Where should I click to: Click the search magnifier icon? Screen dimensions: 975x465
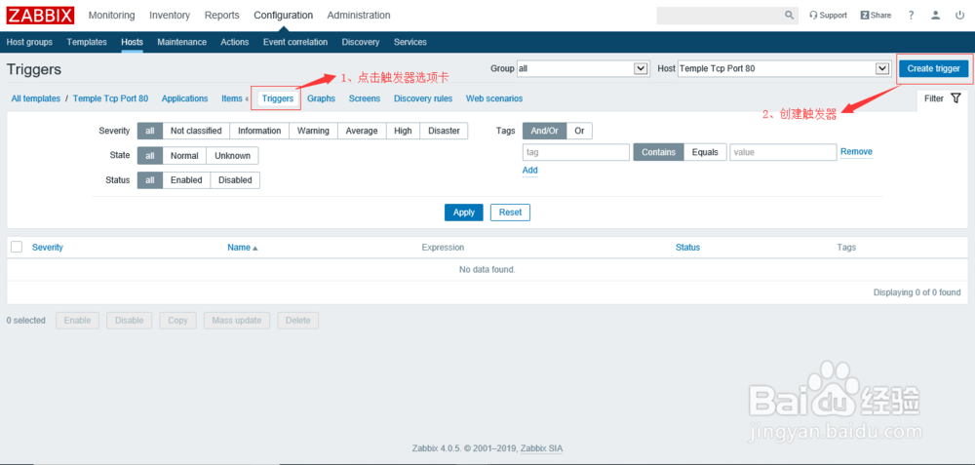[x=789, y=16]
